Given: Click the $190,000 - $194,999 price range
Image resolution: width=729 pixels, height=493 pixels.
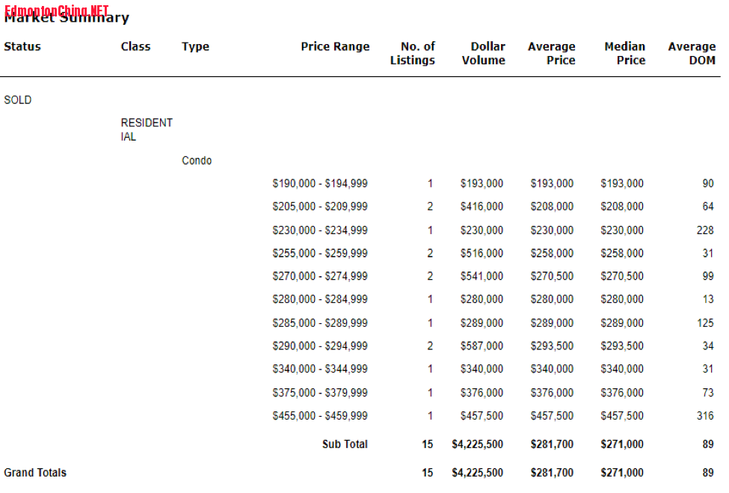Looking at the screenshot, I should (320, 183).
